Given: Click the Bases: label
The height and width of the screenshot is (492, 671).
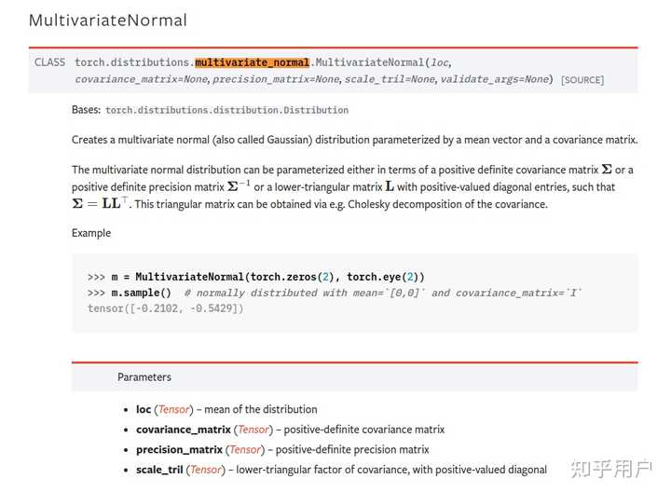Looking at the screenshot, I should pos(86,110).
